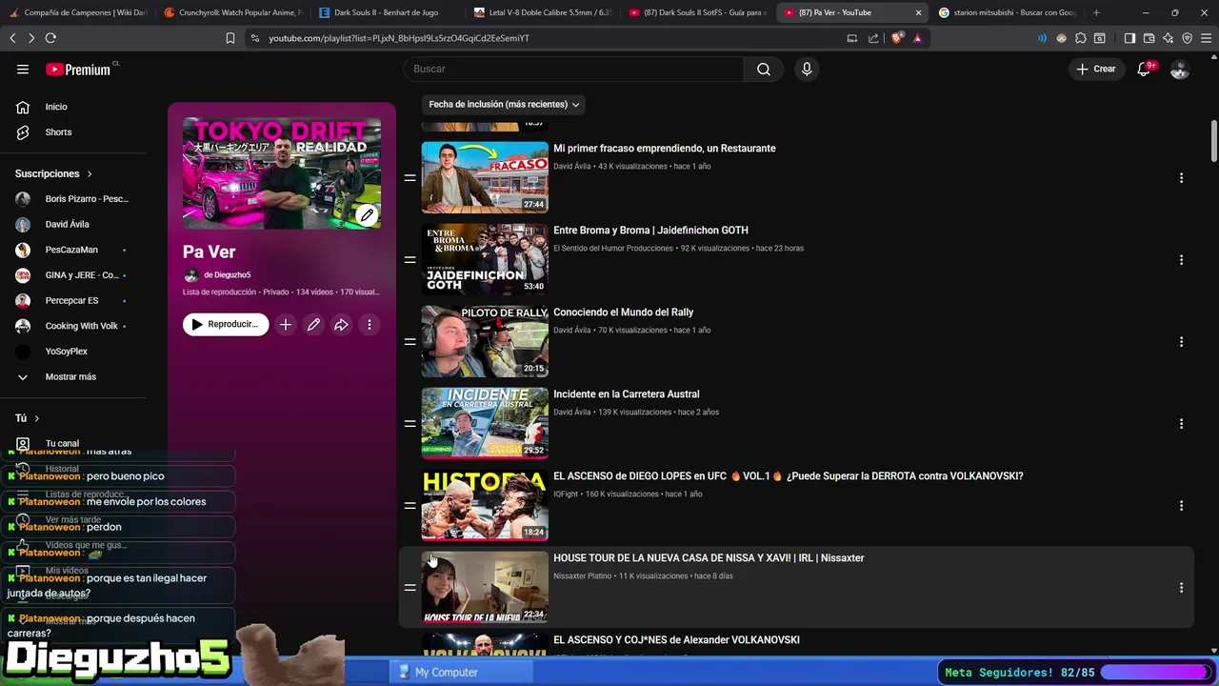Viewport: 1219px width, 686px height.
Task: Open more actions for Conociendo el Mundo del Rally
Action: (x=1181, y=342)
